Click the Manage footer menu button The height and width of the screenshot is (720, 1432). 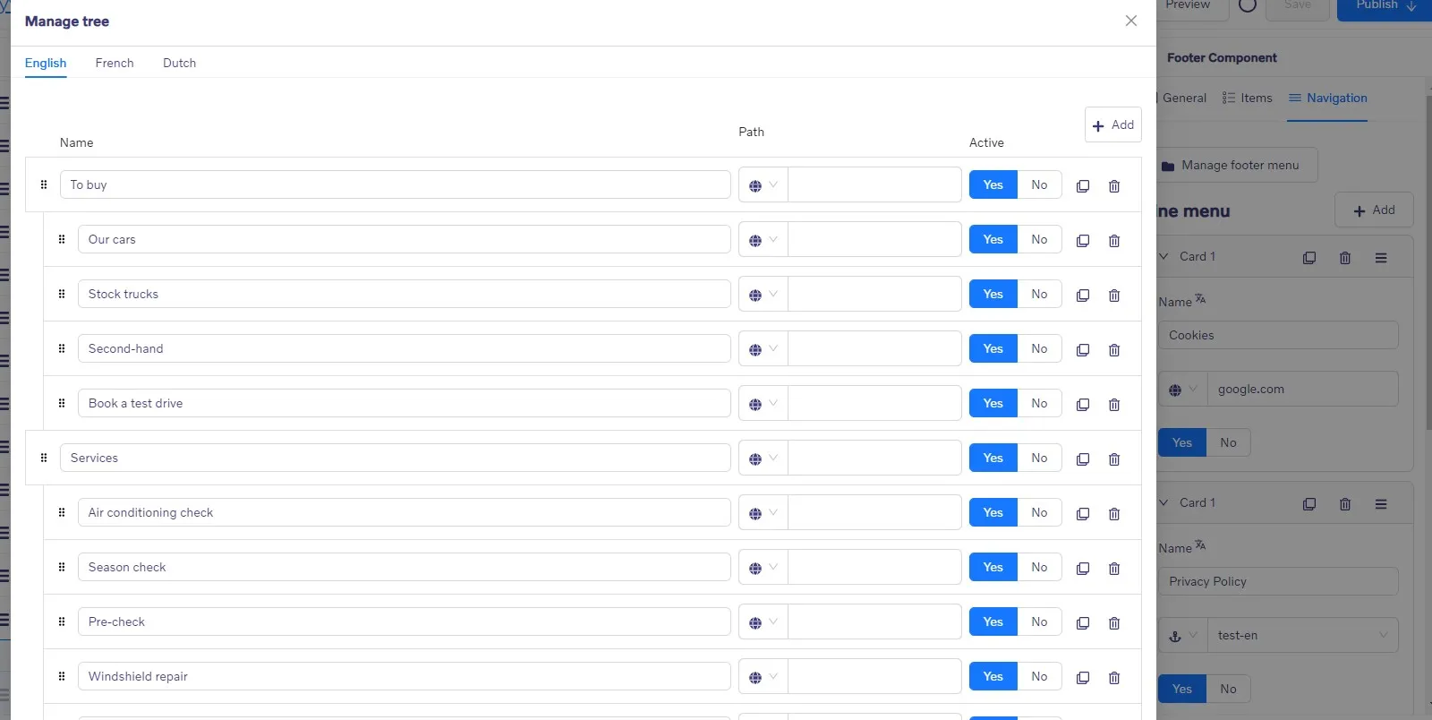1237,165
